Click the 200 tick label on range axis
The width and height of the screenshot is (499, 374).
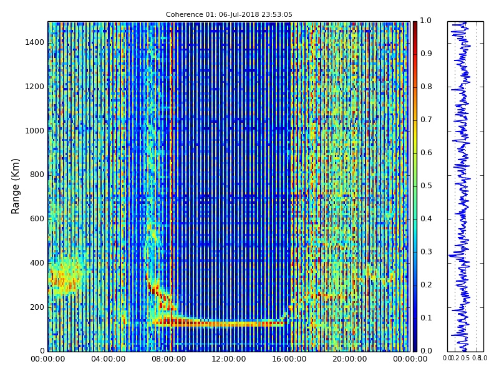[37, 307]
